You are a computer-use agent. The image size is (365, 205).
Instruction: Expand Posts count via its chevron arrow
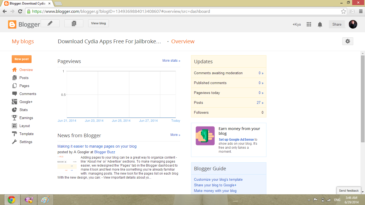pyautogui.click(x=263, y=102)
